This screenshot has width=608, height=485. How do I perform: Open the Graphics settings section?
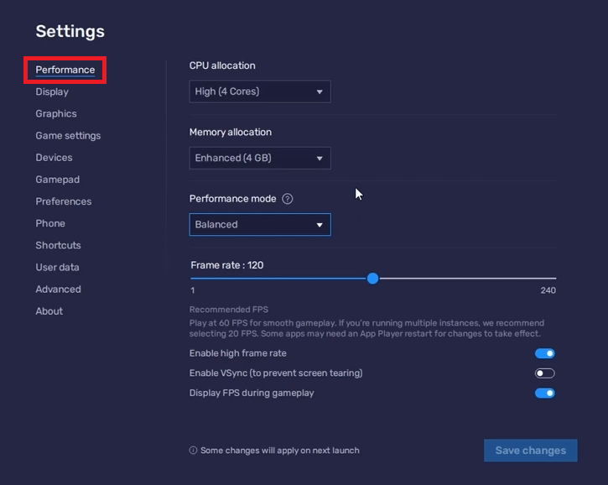pos(56,113)
